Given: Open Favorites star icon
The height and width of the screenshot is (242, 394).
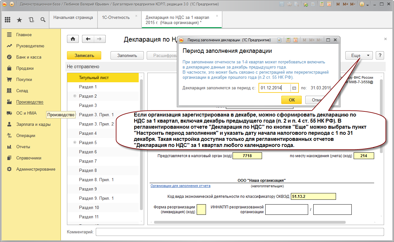Looking at the screenshot, I should [x=19, y=20].
